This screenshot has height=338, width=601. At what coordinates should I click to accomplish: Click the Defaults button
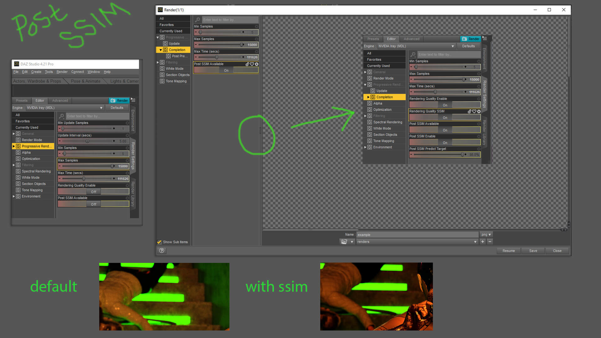click(x=117, y=108)
